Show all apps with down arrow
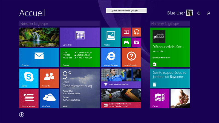 point(22,115)
